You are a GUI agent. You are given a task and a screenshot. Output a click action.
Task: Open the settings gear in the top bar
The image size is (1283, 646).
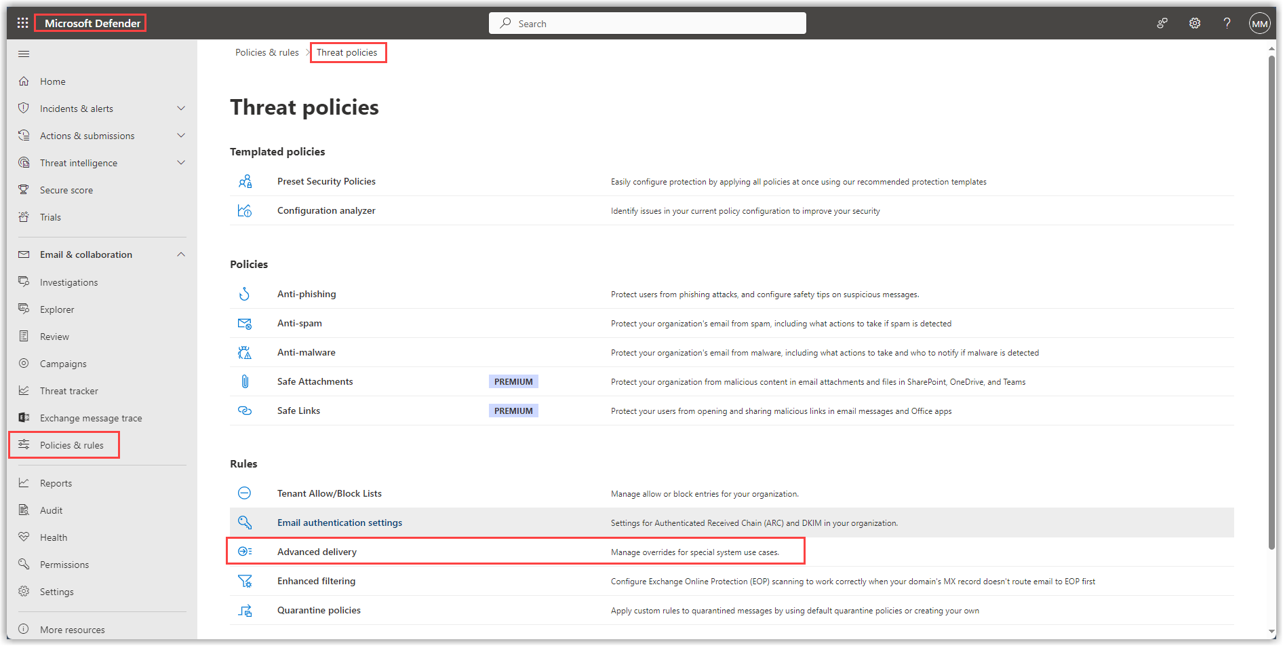pos(1195,23)
